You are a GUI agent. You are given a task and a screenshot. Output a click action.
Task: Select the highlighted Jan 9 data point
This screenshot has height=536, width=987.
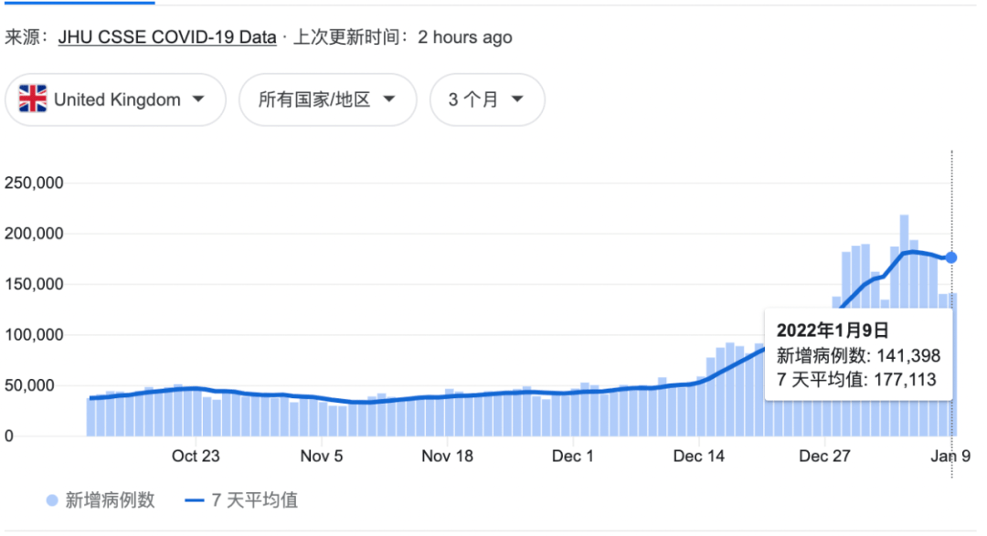point(950,258)
